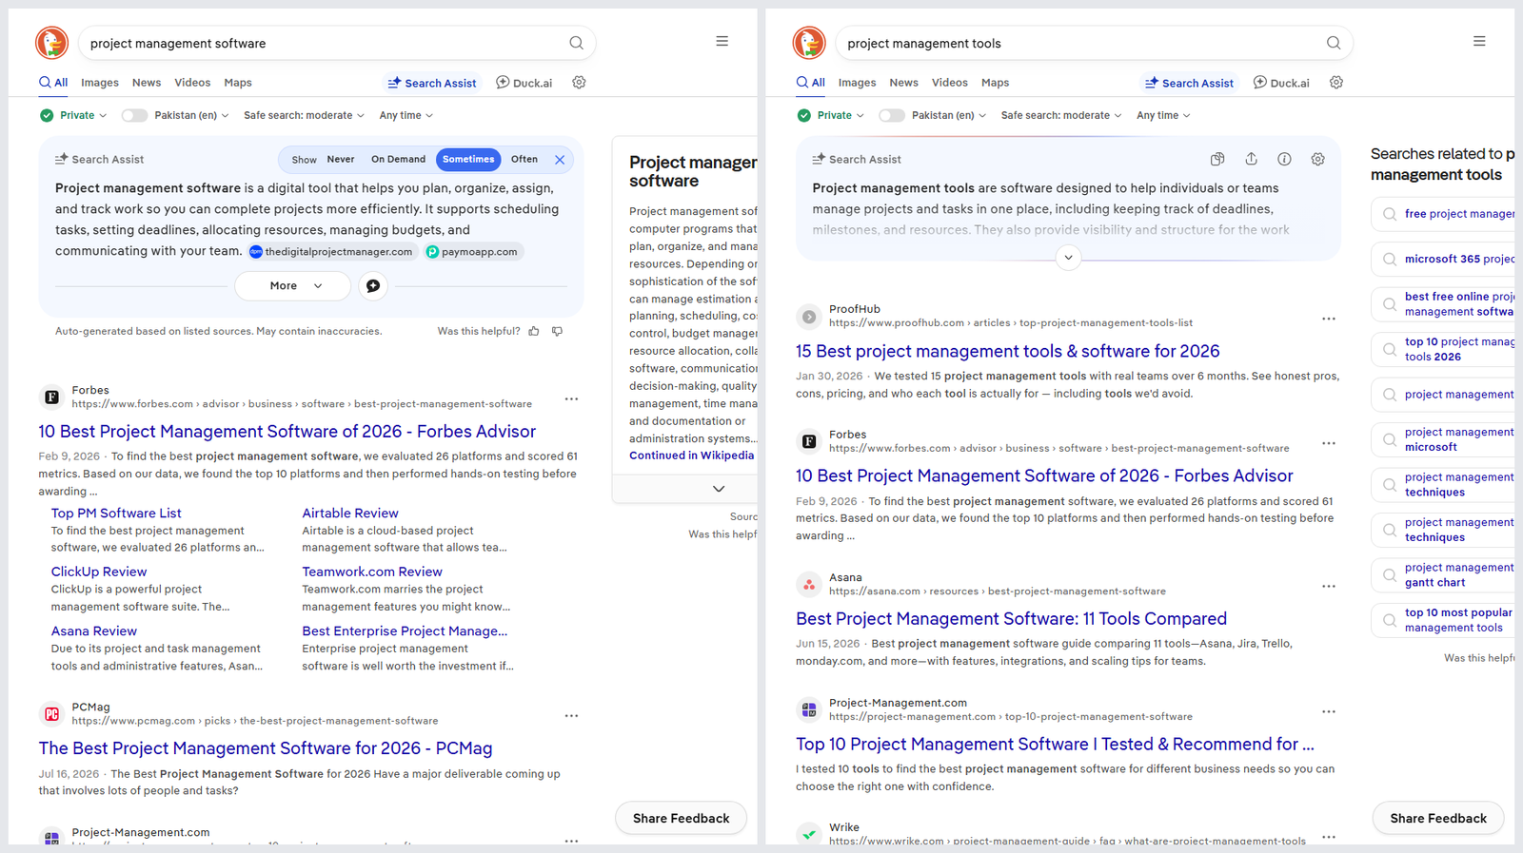Select All tab in left window
The height and width of the screenshot is (853, 1523).
53,83
